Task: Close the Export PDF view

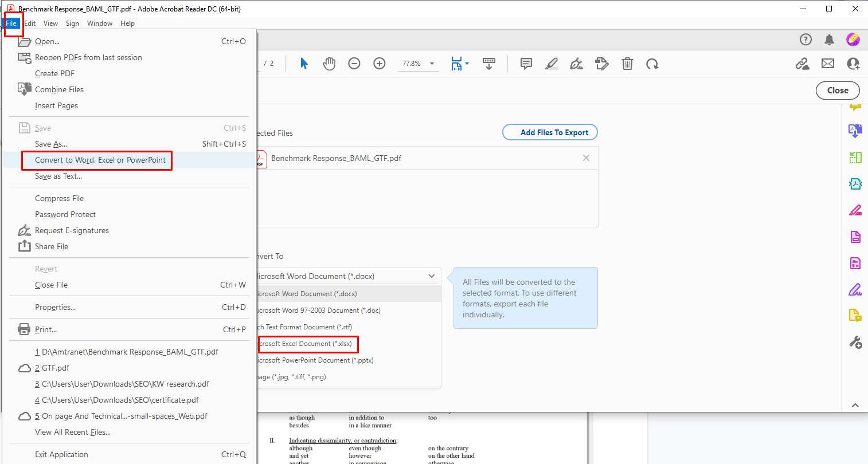Action: click(x=838, y=90)
